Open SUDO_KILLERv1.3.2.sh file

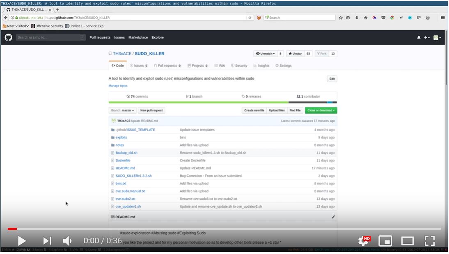133,176
